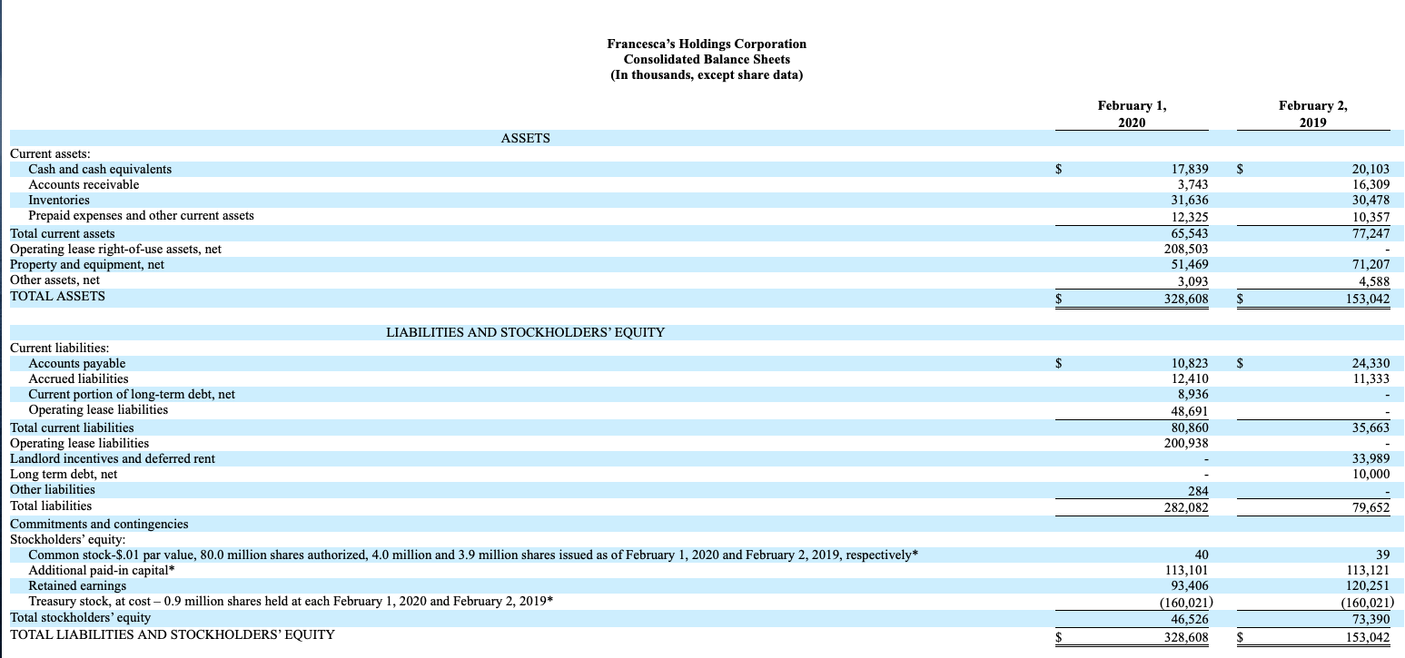Click 'February 2, 2019' column header

click(1313, 114)
